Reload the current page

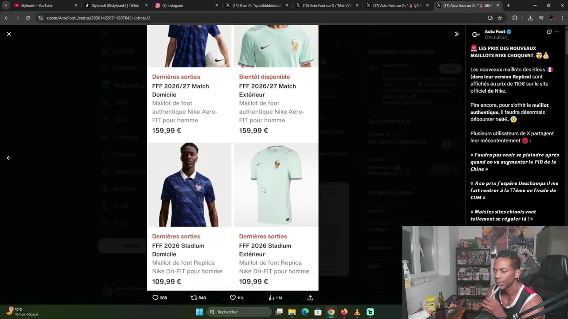(28, 18)
